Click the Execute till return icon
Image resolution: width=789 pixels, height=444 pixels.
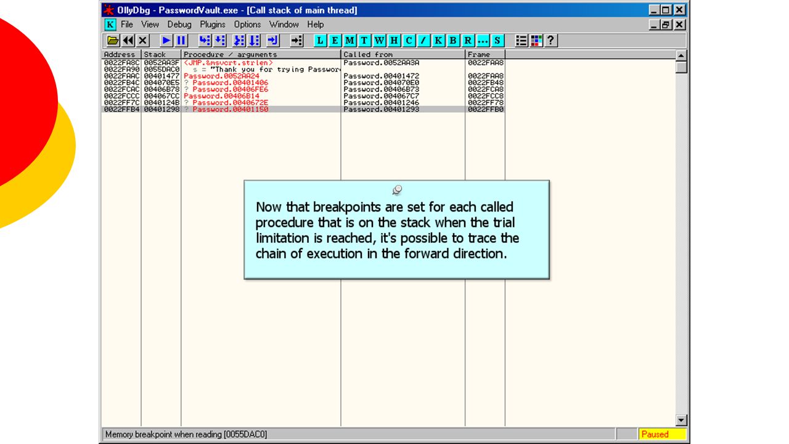[x=273, y=41]
